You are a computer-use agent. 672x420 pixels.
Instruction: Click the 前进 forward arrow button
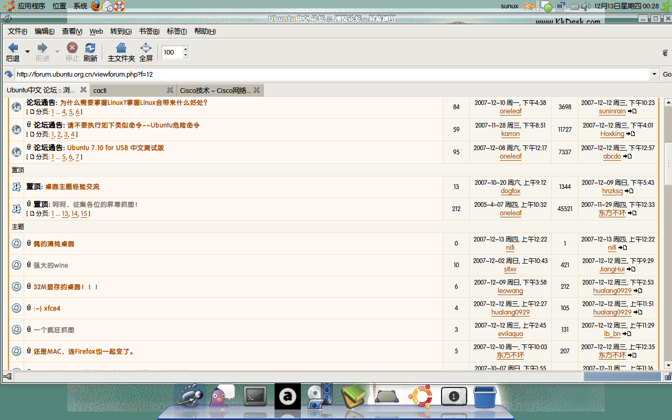click(x=43, y=52)
